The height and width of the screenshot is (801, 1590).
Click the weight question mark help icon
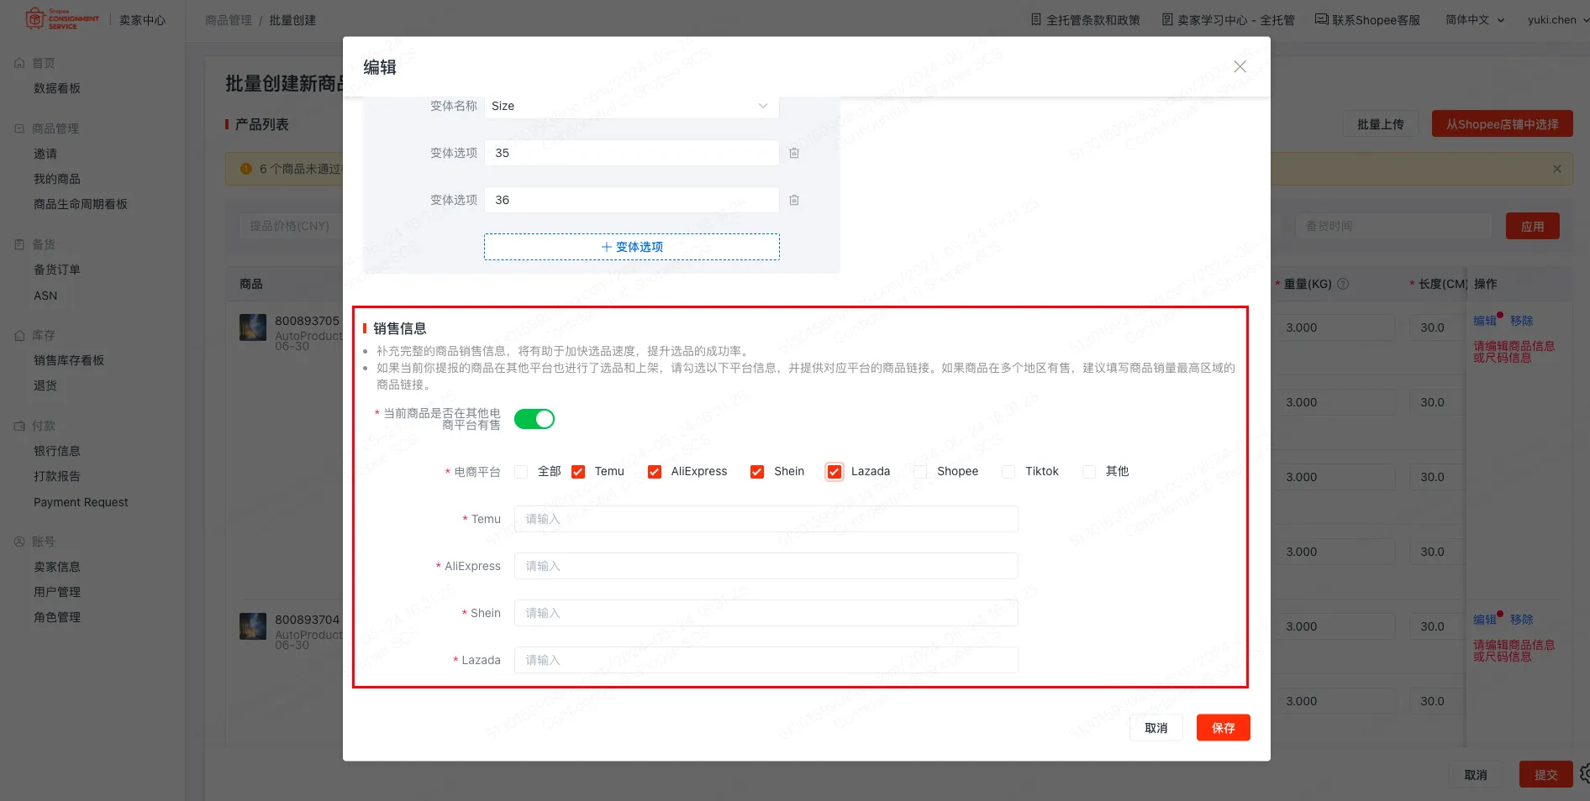click(1343, 284)
